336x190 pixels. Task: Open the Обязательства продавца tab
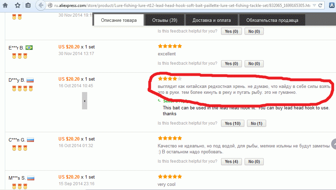(272, 20)
